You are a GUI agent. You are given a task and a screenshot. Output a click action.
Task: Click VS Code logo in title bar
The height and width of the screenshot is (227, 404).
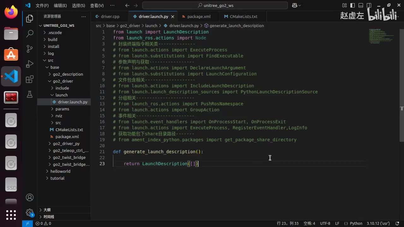(x=28, y=5)
